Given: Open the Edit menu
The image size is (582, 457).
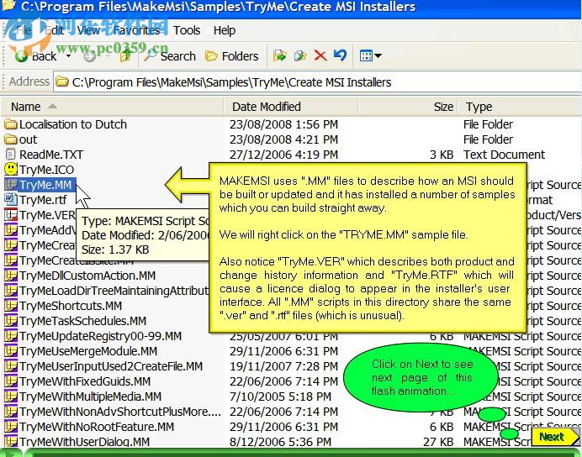Looking at the screenshot, I should (54, 30).
